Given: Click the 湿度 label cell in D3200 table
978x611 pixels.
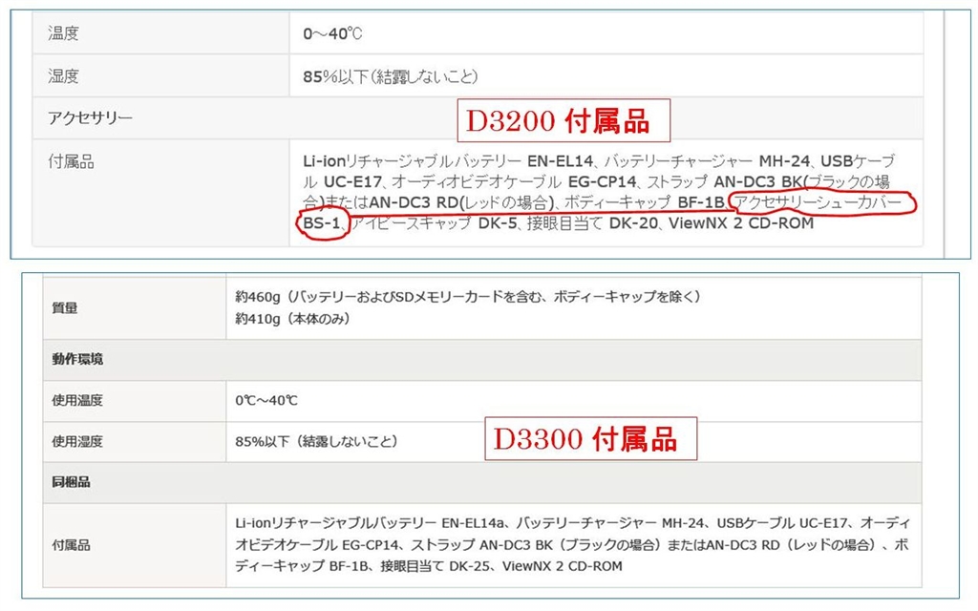Looking at the screenshot, I should [x=160, y=76].
